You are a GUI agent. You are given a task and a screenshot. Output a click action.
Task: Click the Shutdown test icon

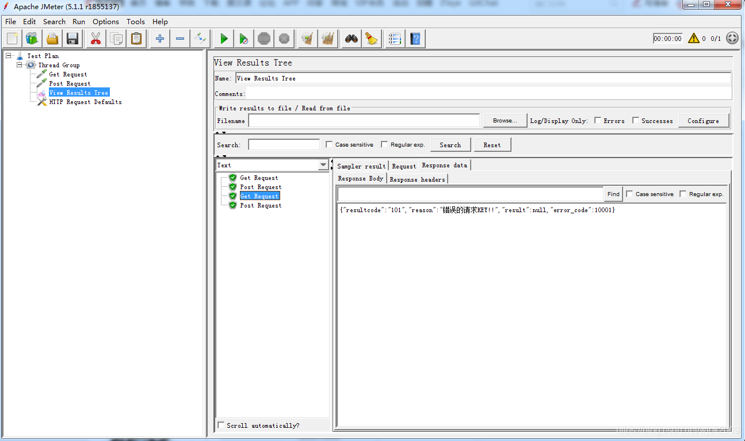pos(284,39)
